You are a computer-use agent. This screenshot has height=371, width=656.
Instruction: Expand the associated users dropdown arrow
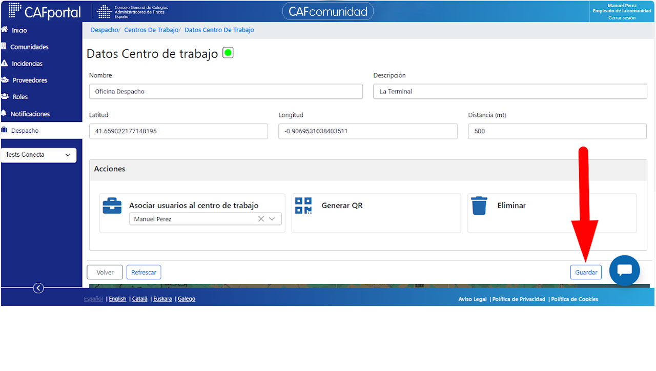tap(272, 219)
